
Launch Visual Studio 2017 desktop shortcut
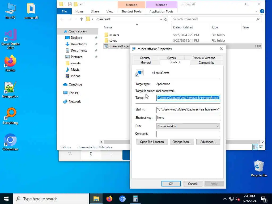pos(10,39)
